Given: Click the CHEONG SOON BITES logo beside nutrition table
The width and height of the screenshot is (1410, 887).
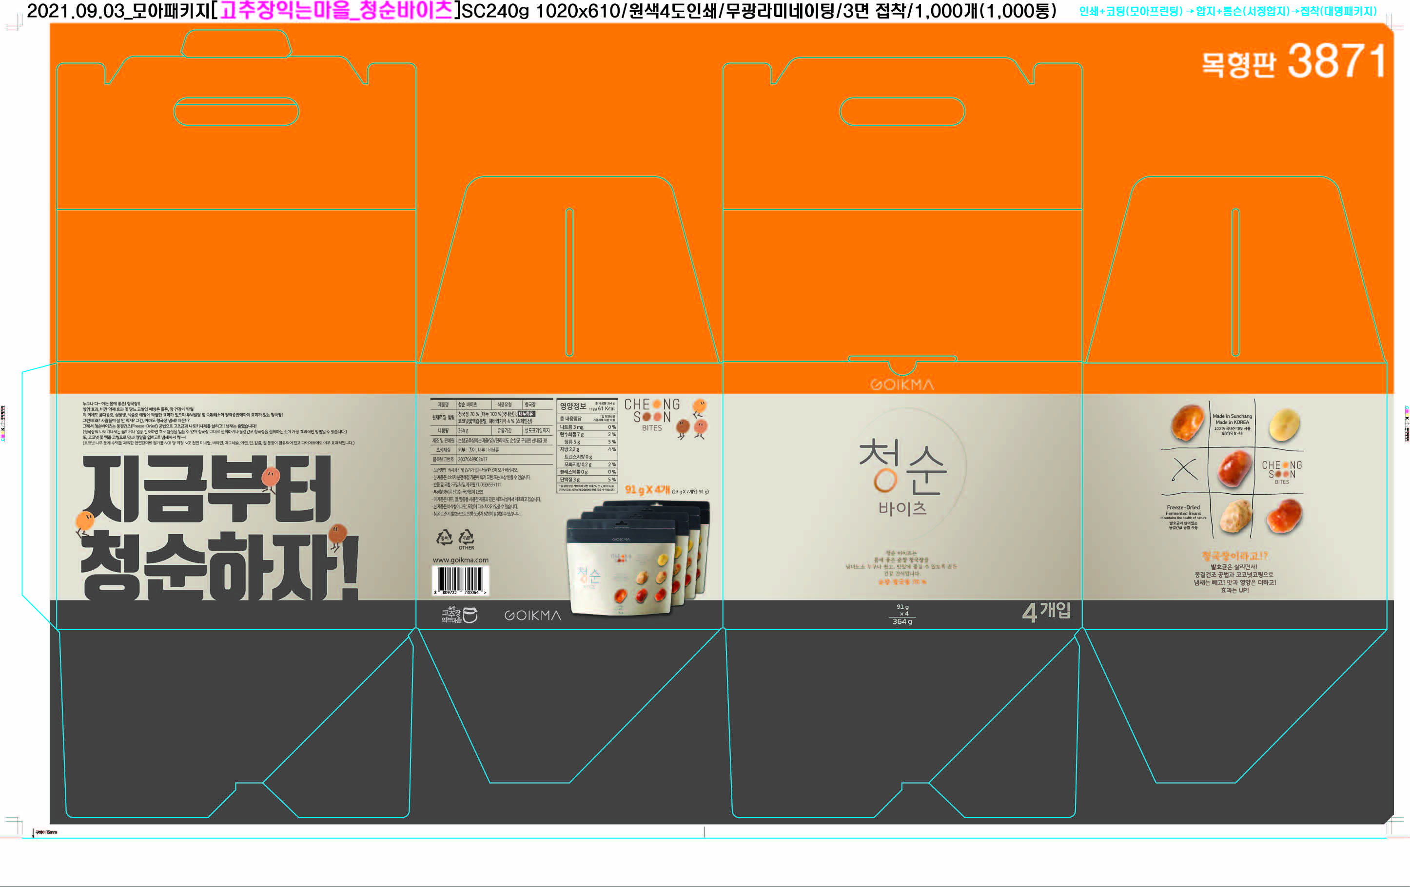Looking at the screenshot, I should [652, 414].
